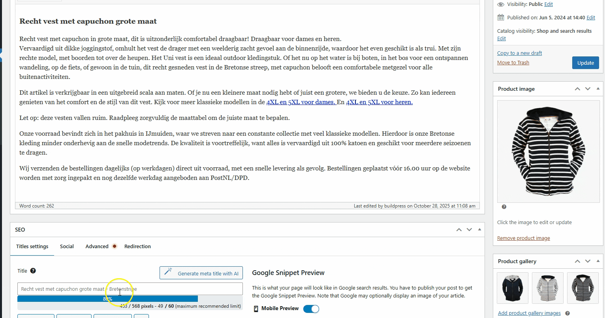Collapse the Product image panel
The height and width of the screenshot is (318, 605).
pyautogui.click(x=598, y=89)
